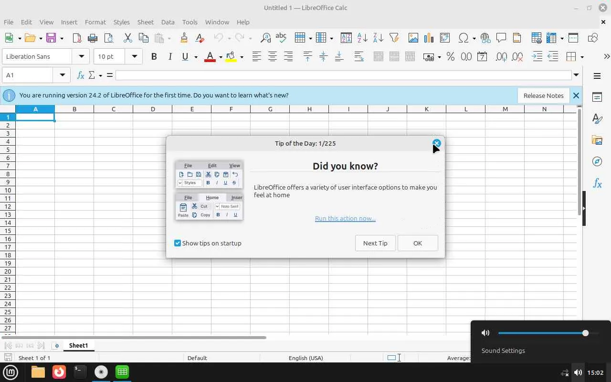Cut selection with the scissors icon
Viewport: 611px width, 382px height.
click(x=127, y=38)
